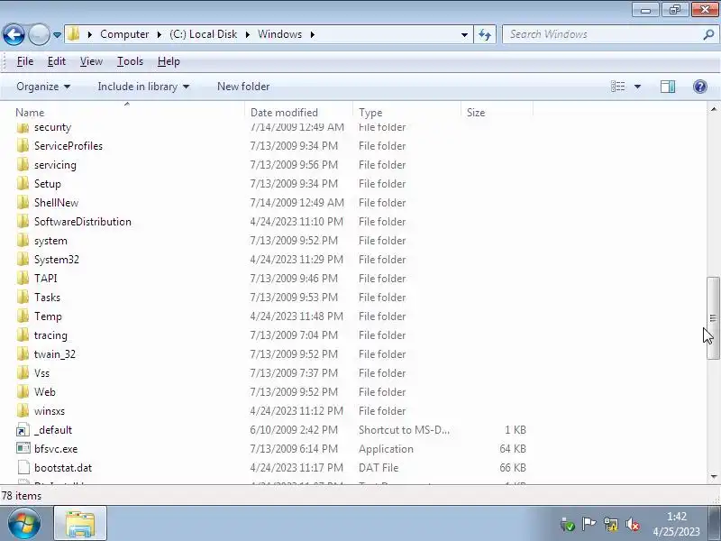Screen dimensions: 721x541
Task: Open the File menu
Action: [x=25, y=61]
